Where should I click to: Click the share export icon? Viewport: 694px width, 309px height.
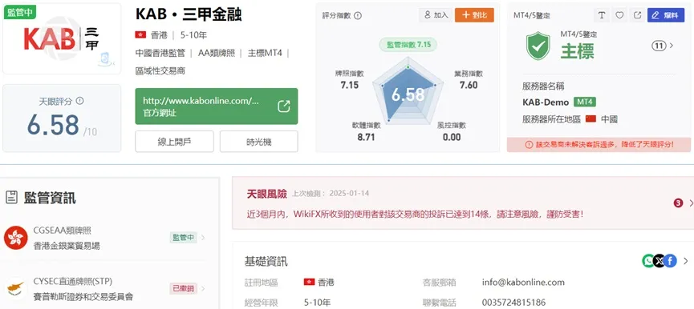pyautogui.click(x=637, y=15)
